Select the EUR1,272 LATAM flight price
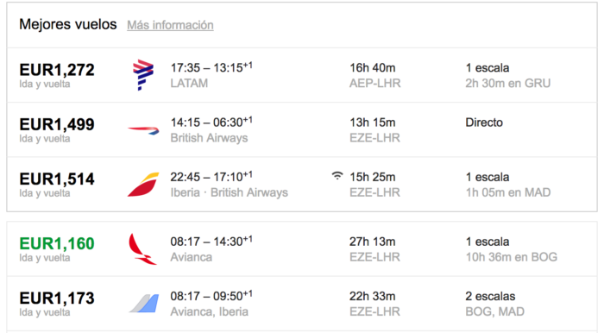 click(57, 70)
